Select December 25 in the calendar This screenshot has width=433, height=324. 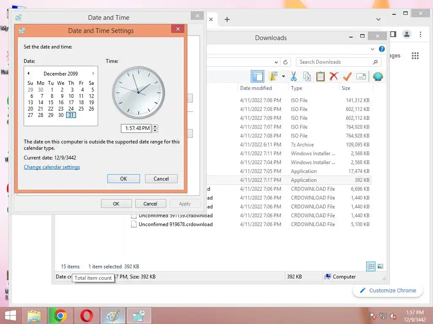[x=81, y=109]
